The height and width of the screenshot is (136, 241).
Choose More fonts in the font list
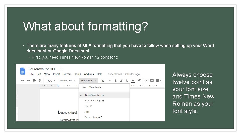[x=104, y=87]
